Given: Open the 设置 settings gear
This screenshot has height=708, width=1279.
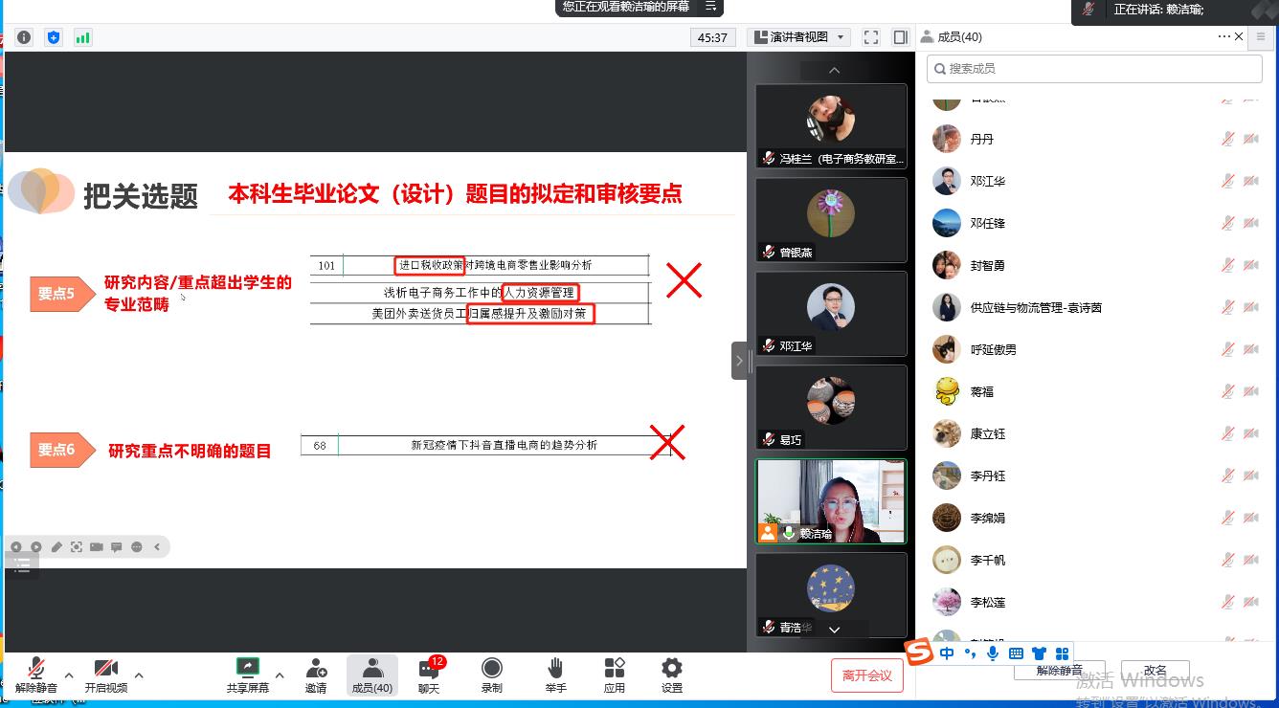Looking at the screenshot, I should tap(672, 675).
